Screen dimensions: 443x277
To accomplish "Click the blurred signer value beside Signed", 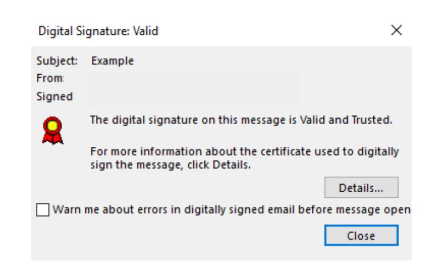I will (x=194, y=97).
